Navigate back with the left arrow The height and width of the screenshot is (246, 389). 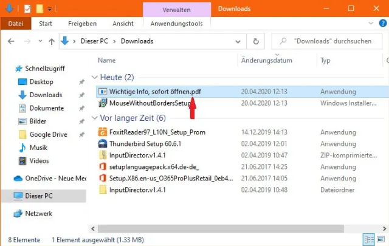click(11, 41)
